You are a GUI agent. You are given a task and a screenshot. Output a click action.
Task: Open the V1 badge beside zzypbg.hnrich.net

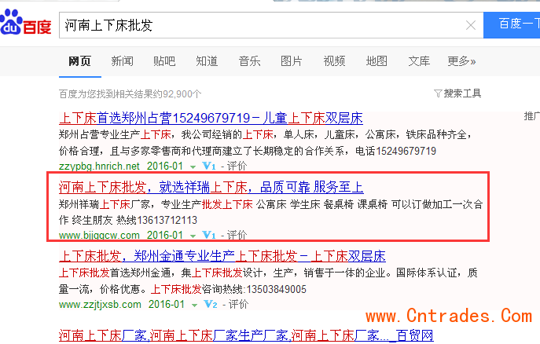pyautogui.click(x=209, y=167)
